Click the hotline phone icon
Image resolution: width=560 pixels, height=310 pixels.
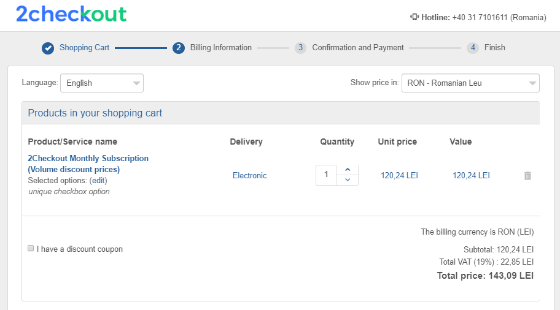point(414,17)
